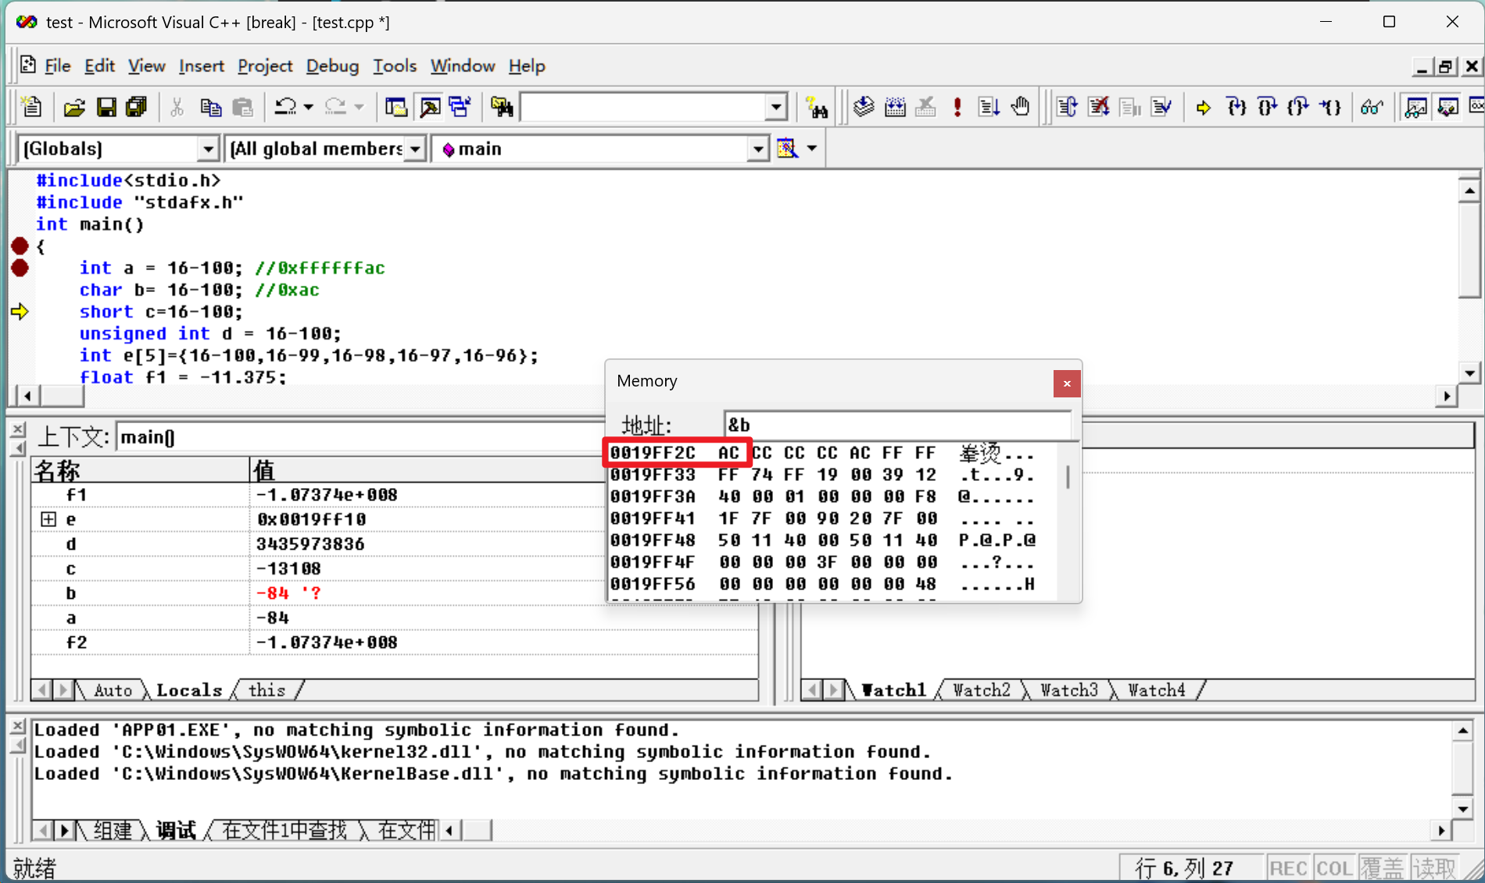Click the help Search icon with question mark
The image size is (1485, 883).
(x=817, y=107)
